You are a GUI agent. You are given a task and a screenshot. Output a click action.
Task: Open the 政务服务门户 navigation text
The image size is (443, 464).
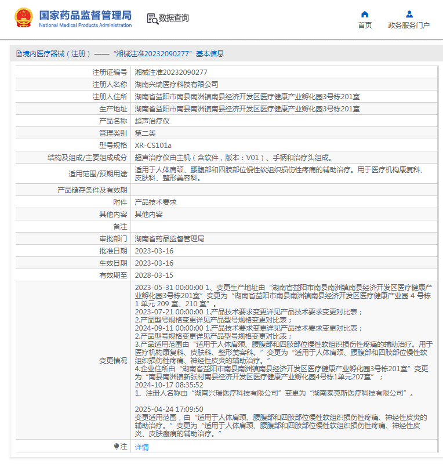pyautogui.click(x=409, y=26)
